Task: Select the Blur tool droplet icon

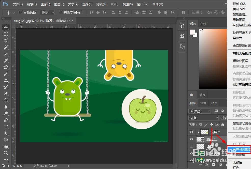Action: [6, 107]
